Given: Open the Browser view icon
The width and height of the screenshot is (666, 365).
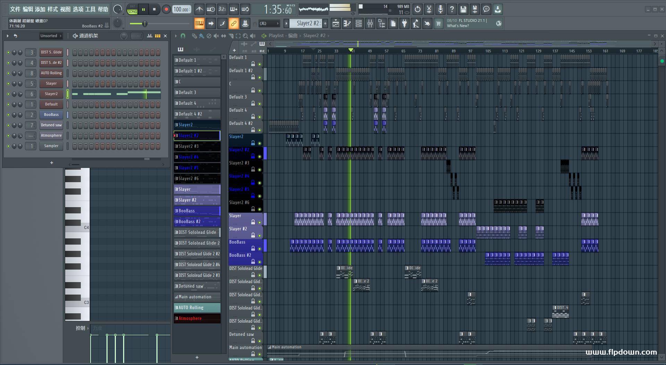Looking at the screenshot, I should click(382, 24).
